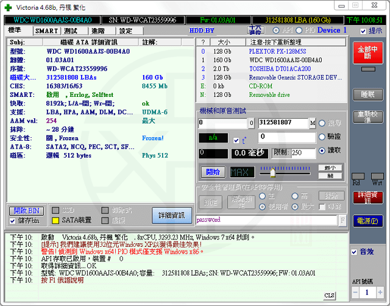390x306 pixels.
Task: Open the 進階 tab
Action: (102, 31)
